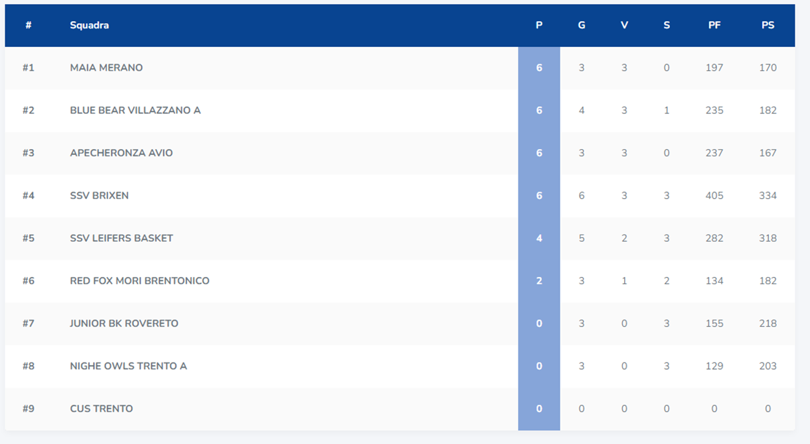
Task: Click the Squadra column header
Action: tap(90, 25)
